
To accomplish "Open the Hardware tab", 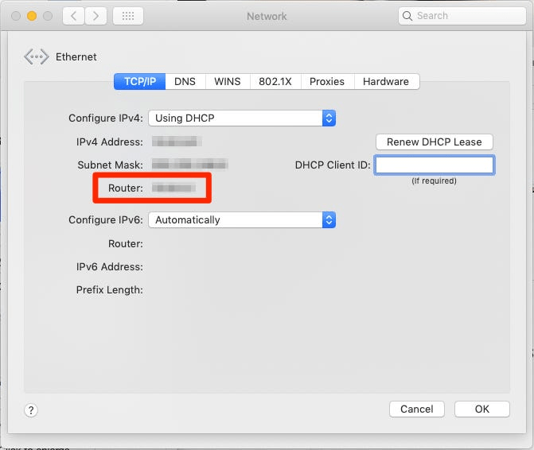I will coord(386,82).
